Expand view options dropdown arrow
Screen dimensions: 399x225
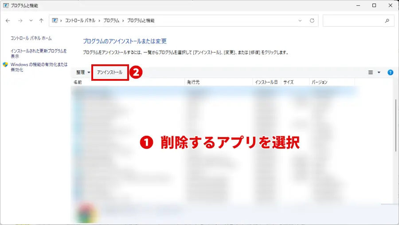pyautogui.click(x=379, y=73)
